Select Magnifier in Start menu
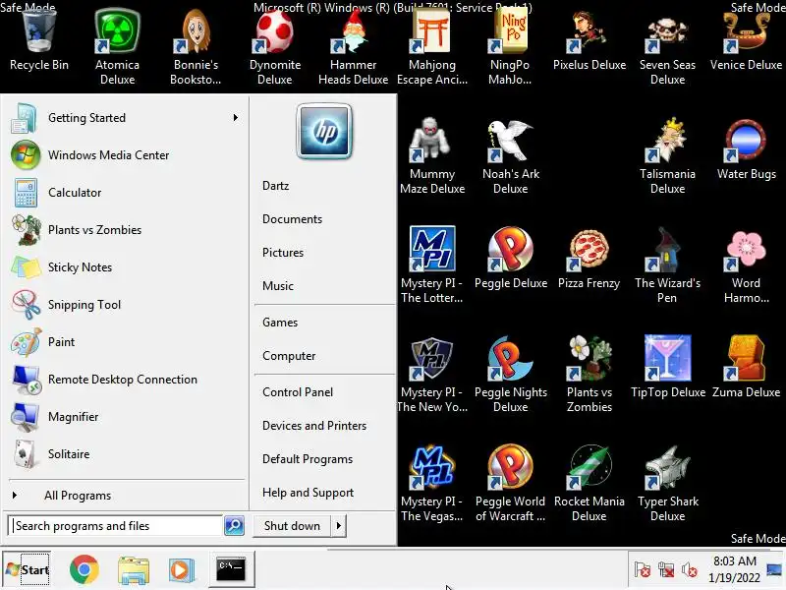This screenshot has width=786, height=590. pos(126,417)
